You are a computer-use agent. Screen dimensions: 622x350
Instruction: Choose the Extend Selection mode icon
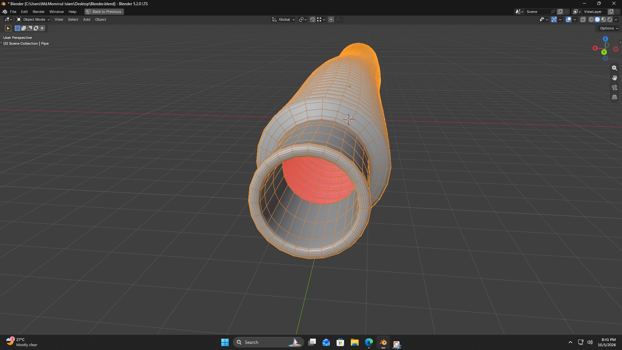(24, 29)
